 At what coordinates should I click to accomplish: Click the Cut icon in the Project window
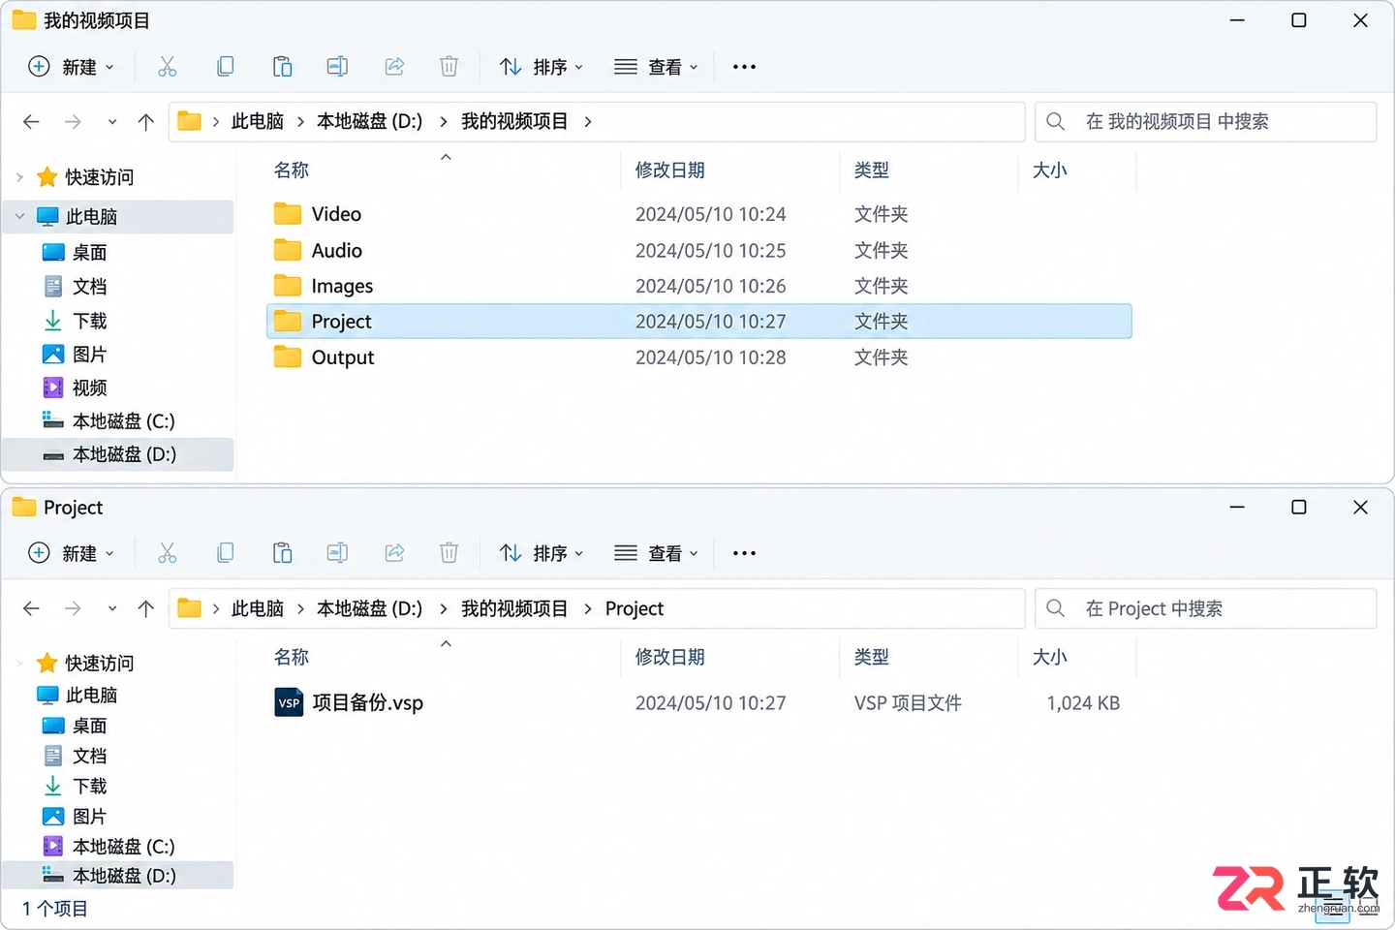(168, 553)
